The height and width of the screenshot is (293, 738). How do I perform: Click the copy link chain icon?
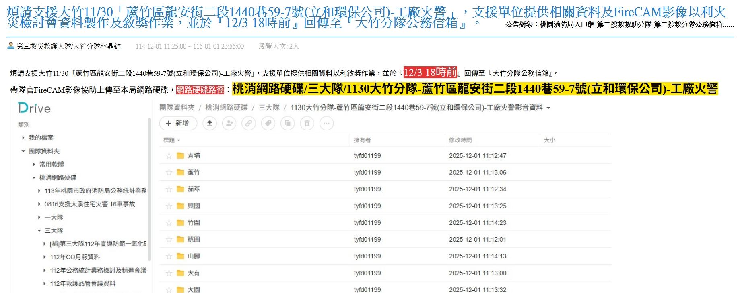click(249, 123)
